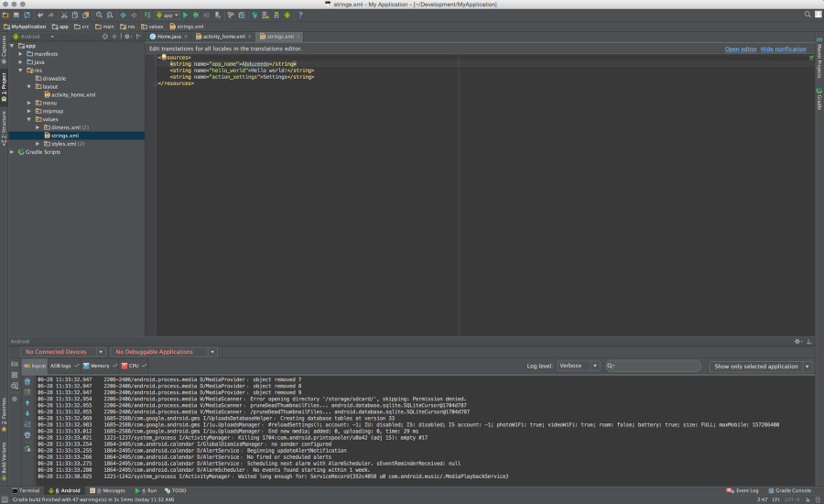Select strings.xml in the project tree
The width and height of the screenshot is (824, 504).
click(77, 136)
